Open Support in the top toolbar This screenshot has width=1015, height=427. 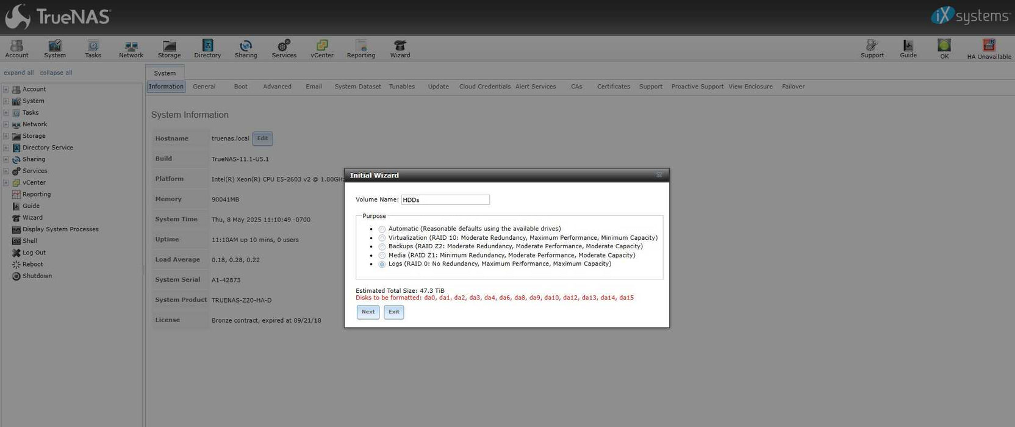pos(872,49)
